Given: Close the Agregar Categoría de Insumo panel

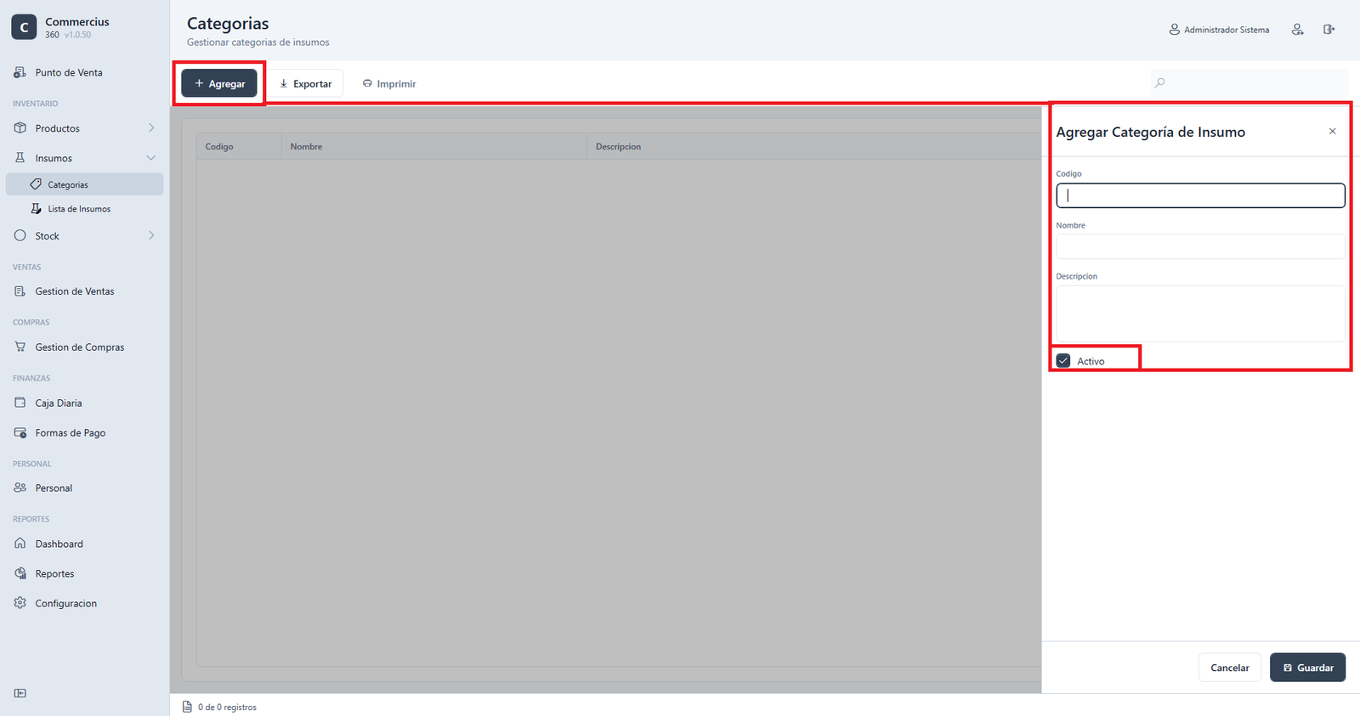Looking at the screenshot, I should coord(1332,132).
